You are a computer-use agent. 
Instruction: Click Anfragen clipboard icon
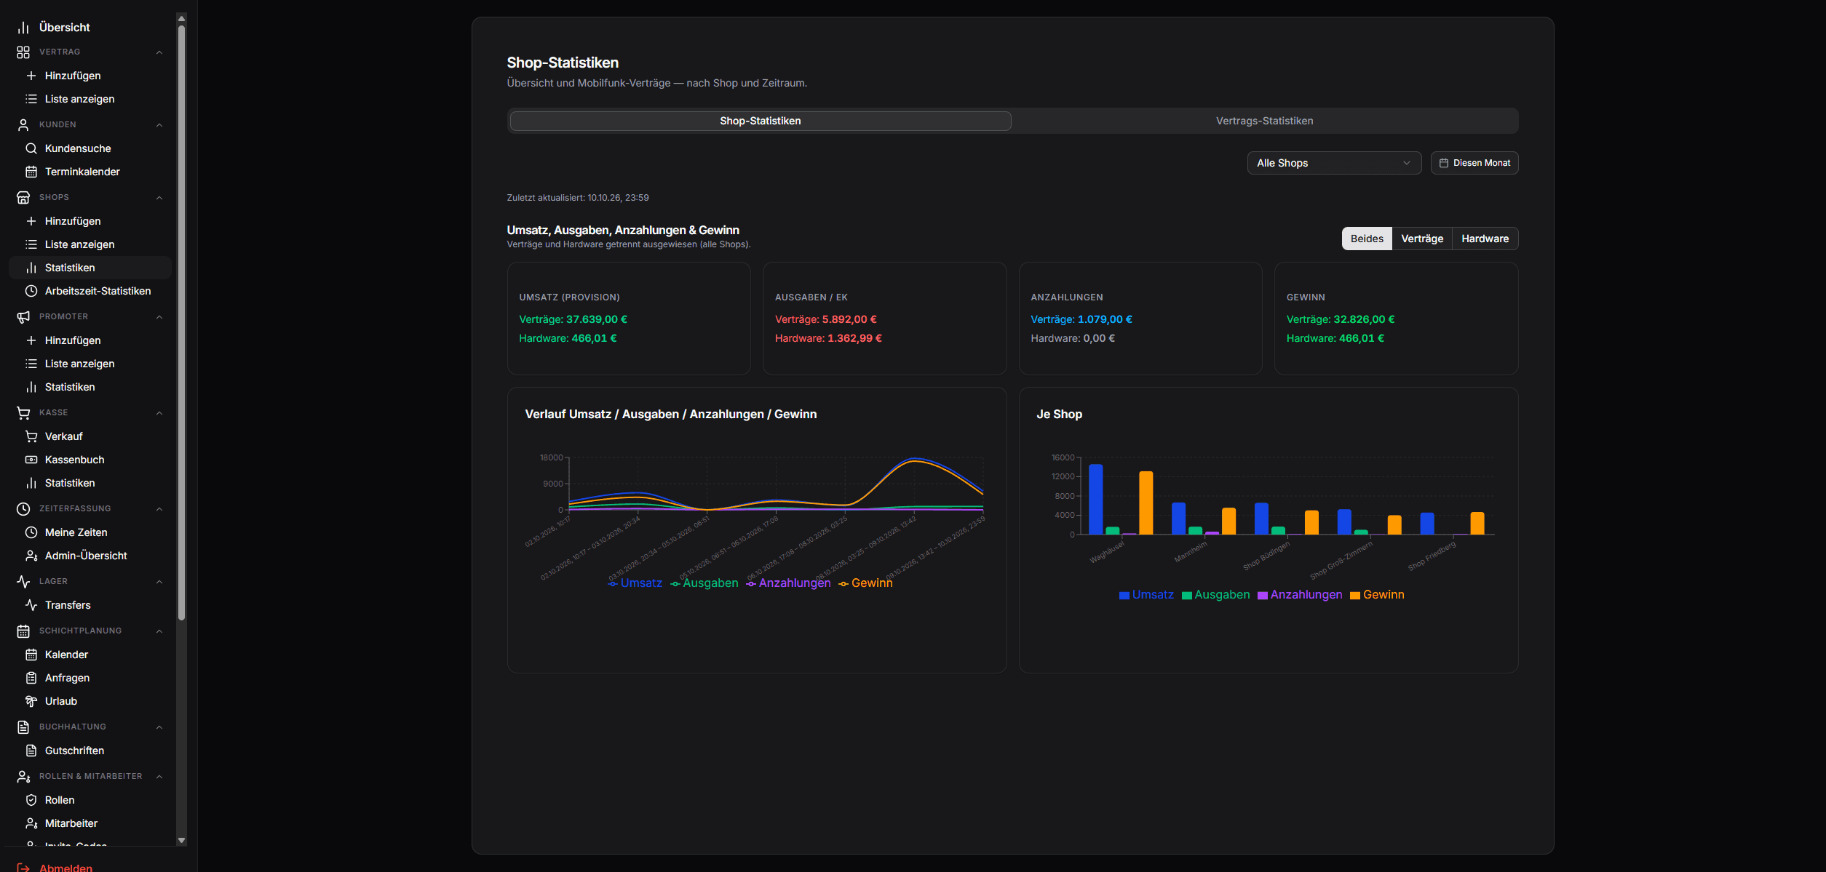(x=31, y=678)
